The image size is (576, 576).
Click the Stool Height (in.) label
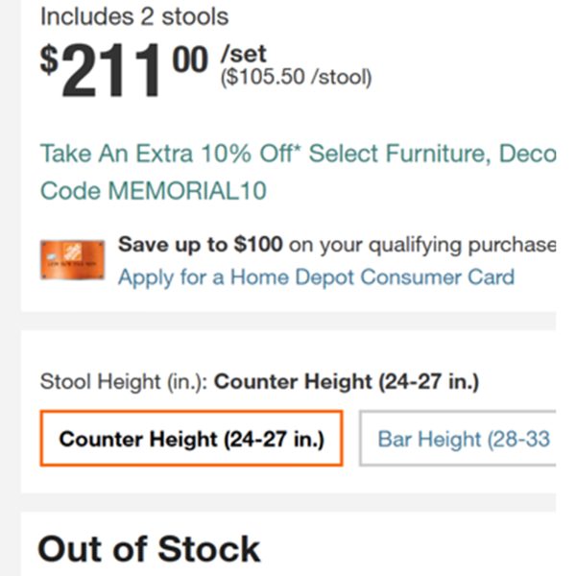(x=124, y=382)
